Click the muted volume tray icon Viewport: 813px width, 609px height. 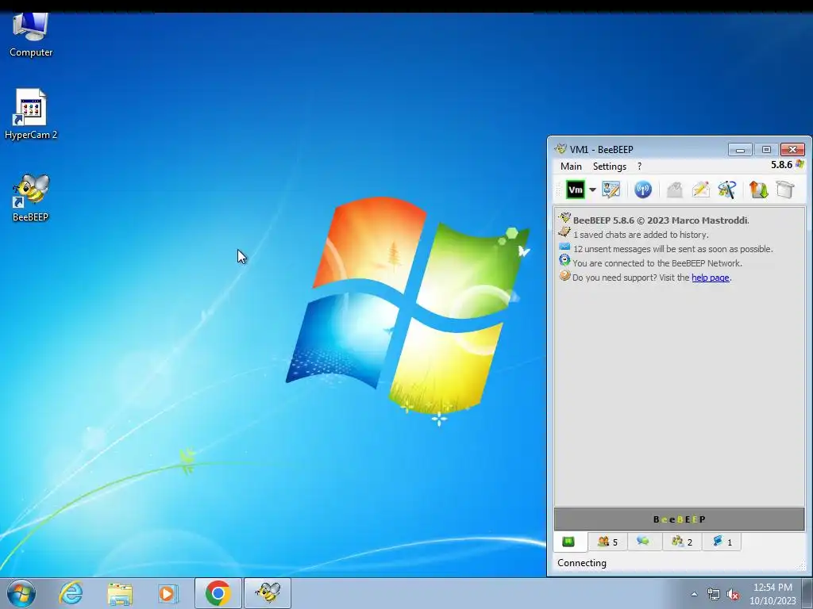tap(733, 595)
